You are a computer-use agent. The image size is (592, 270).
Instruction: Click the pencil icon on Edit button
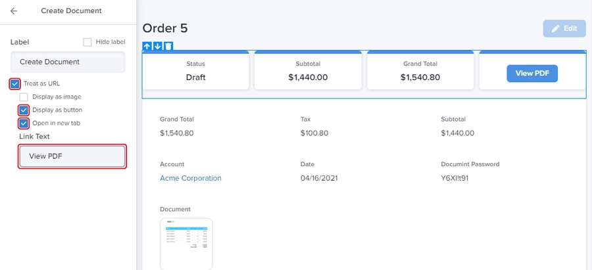[556, 29]
